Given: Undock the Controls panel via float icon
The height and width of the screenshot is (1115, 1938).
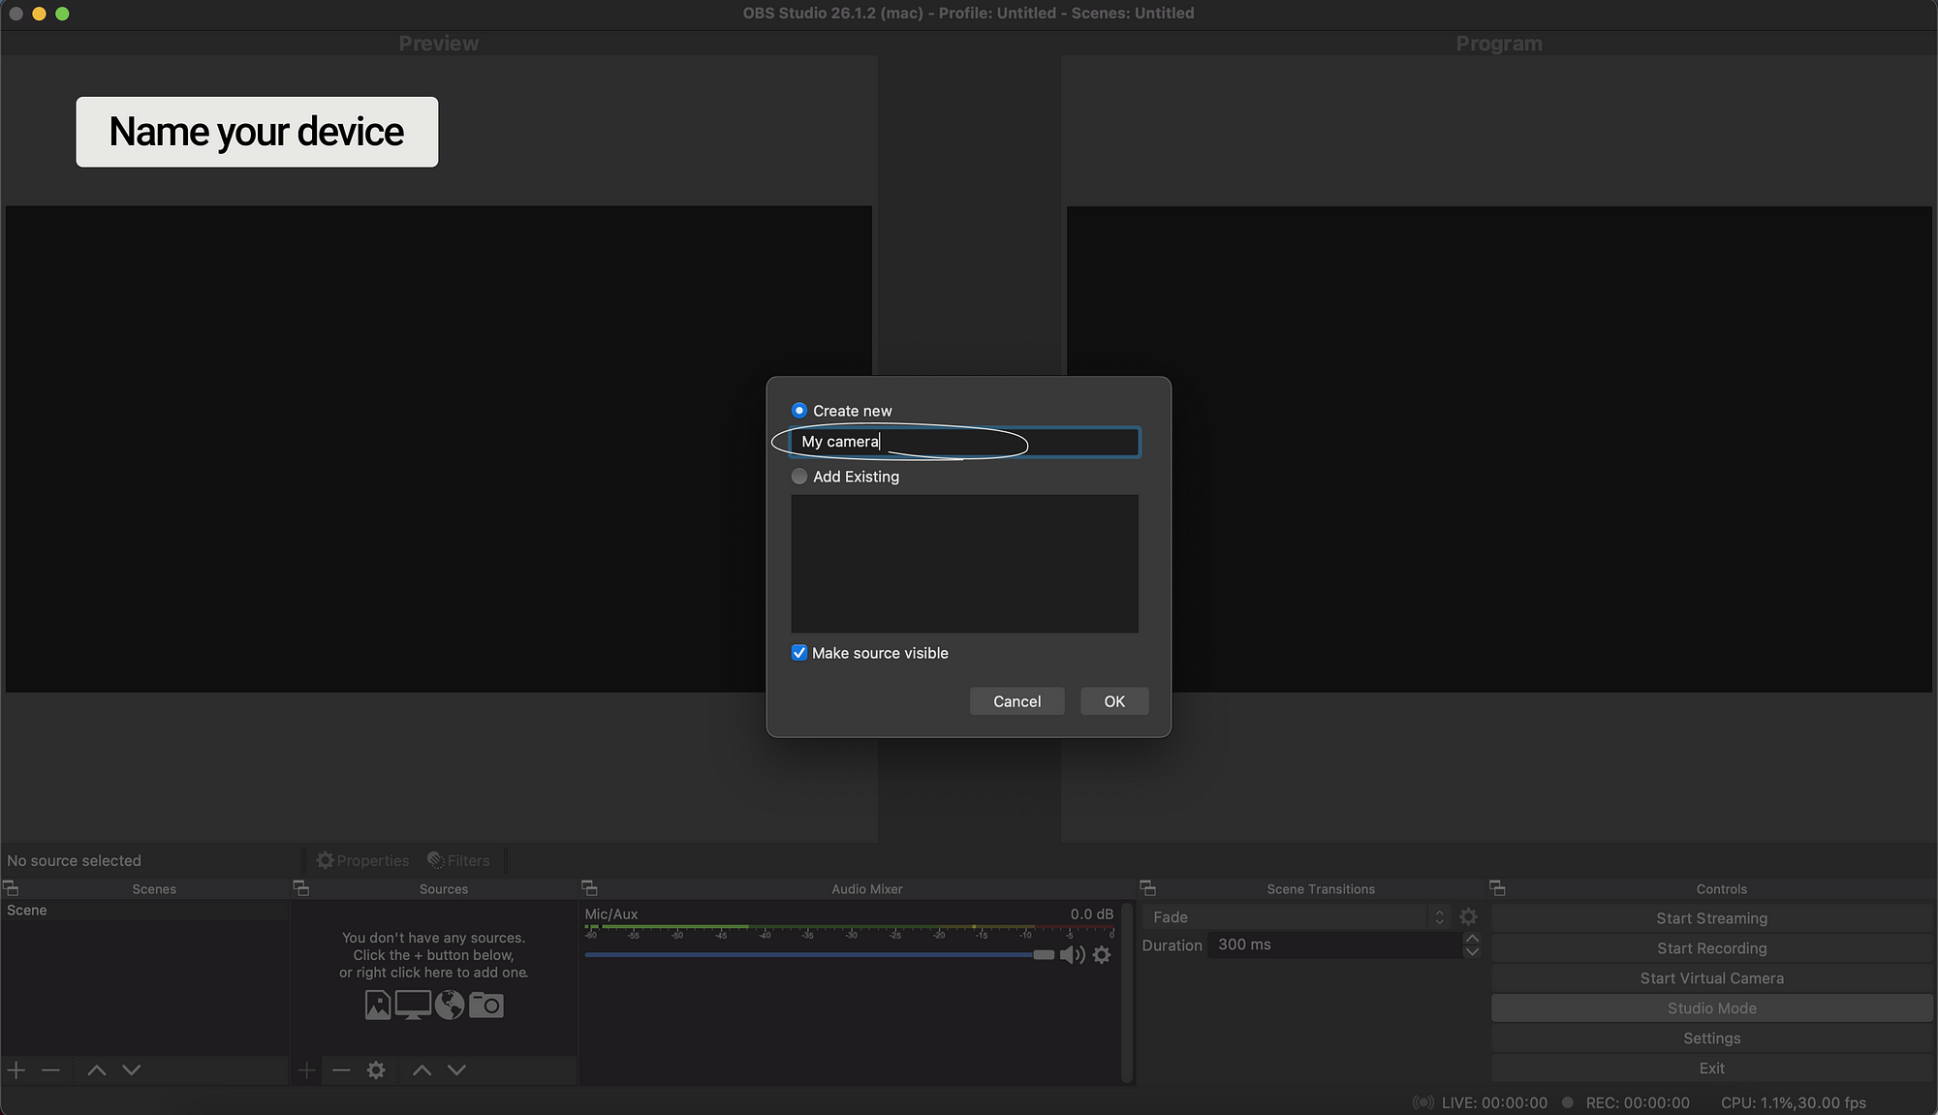Looking at the screenshot, I should click(1497, 887).
